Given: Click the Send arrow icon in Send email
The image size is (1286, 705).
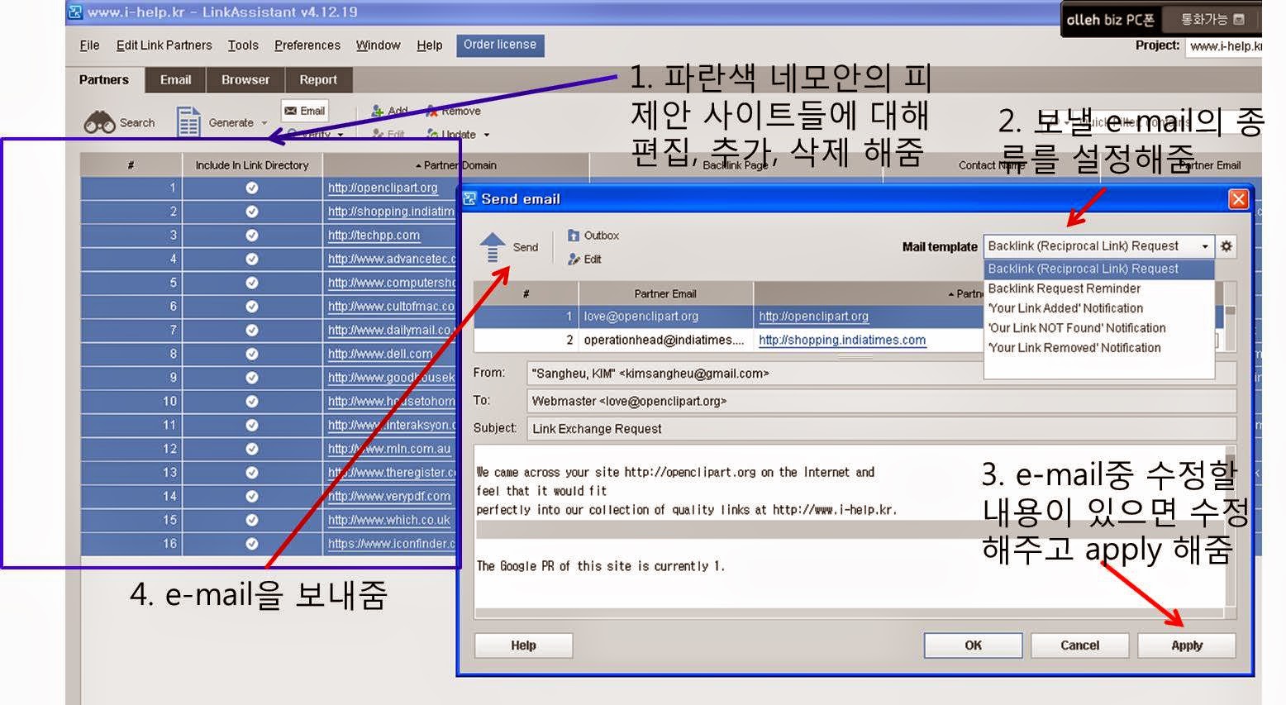Looking at the screenshot, I should click(x=493, y=247).
